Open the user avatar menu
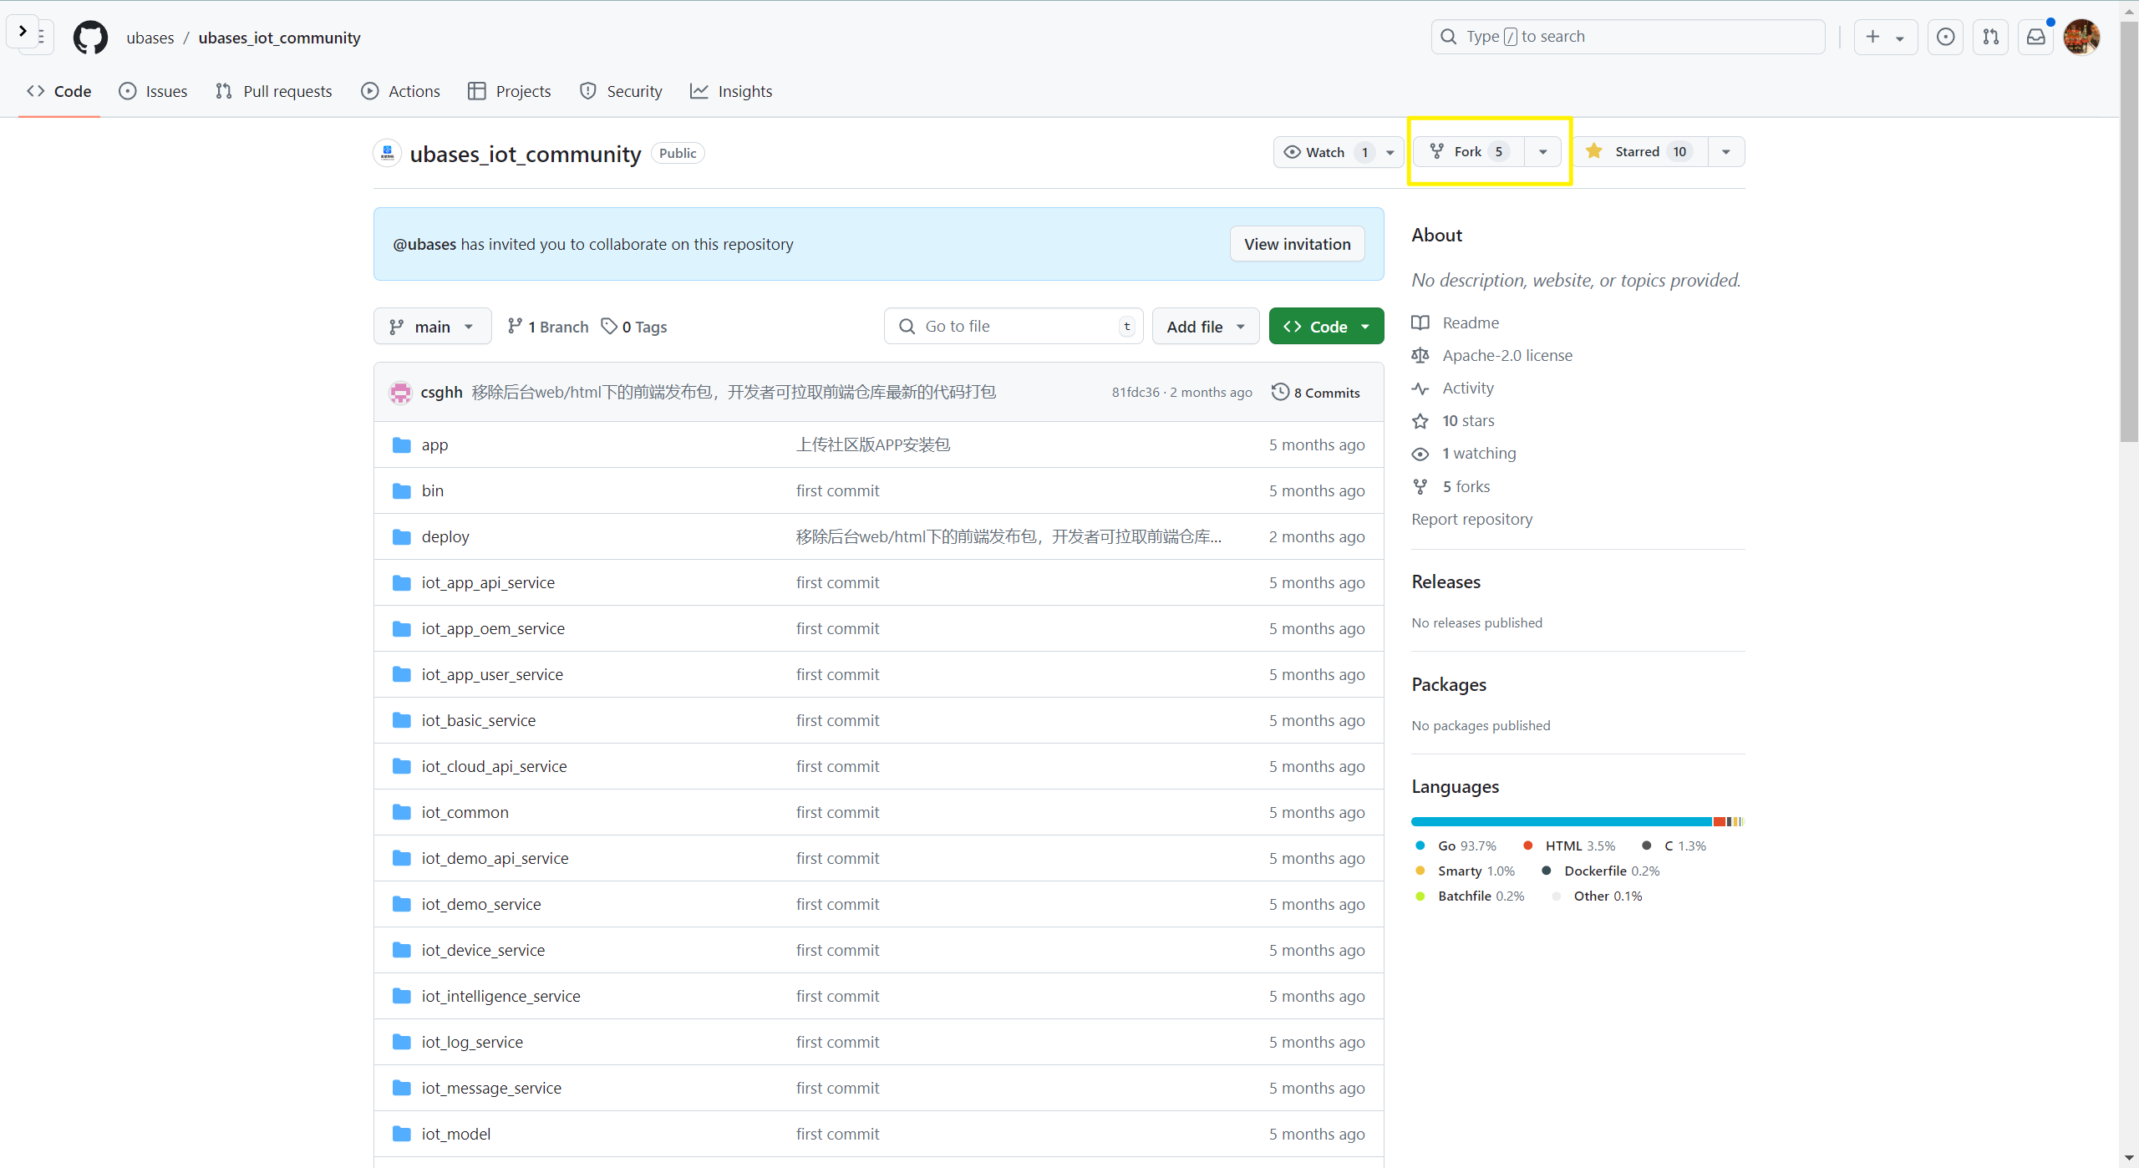Image resolution: width=2139 pixels, height=1168 pixels. (2081, 37)
